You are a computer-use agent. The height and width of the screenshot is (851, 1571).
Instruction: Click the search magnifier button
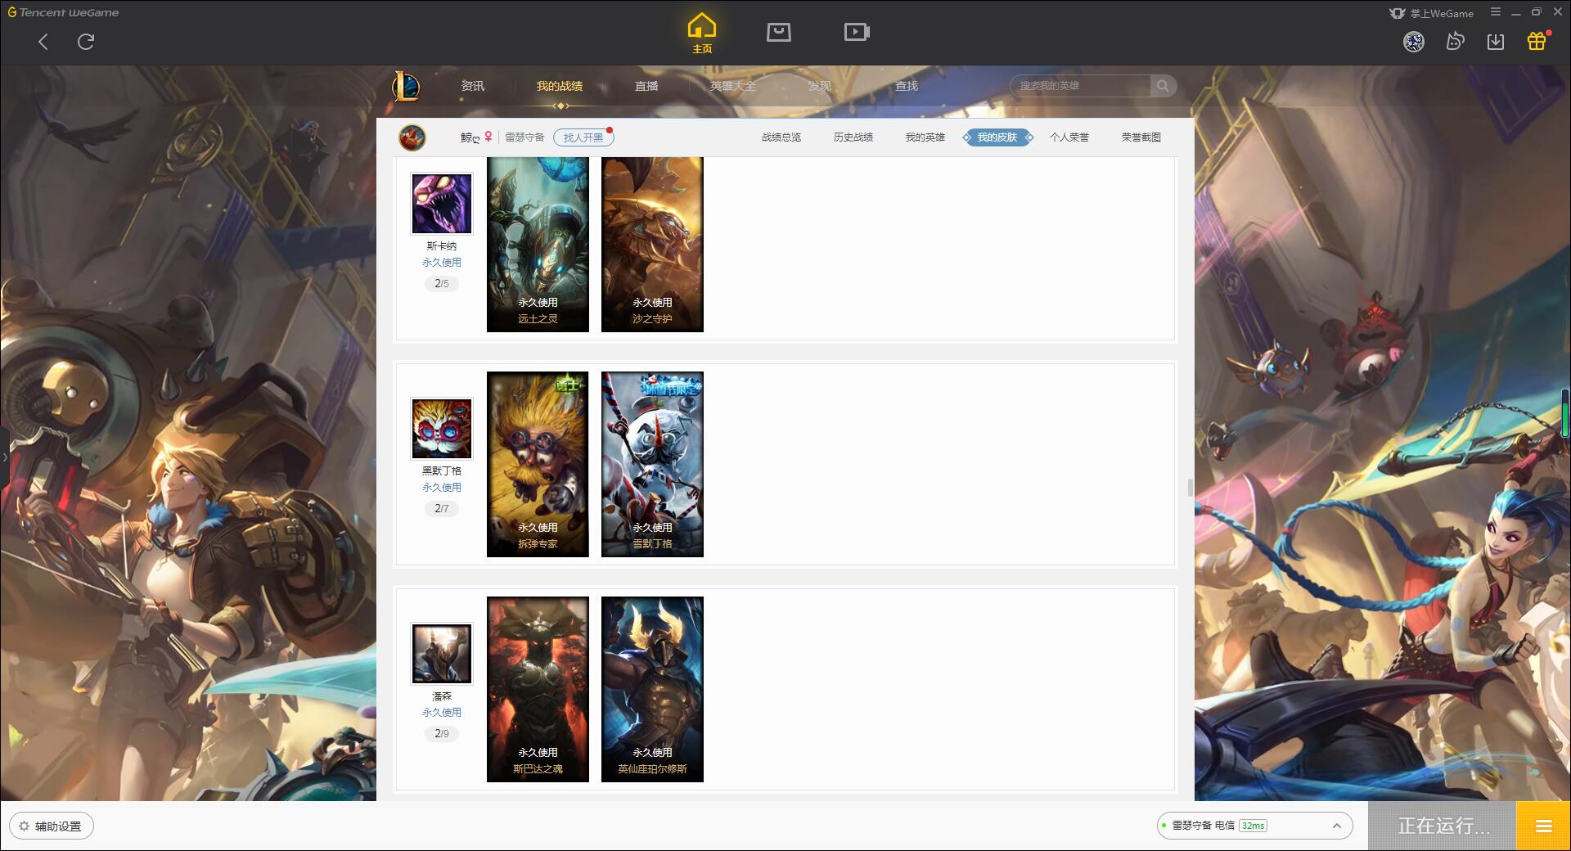[1163, 86]
